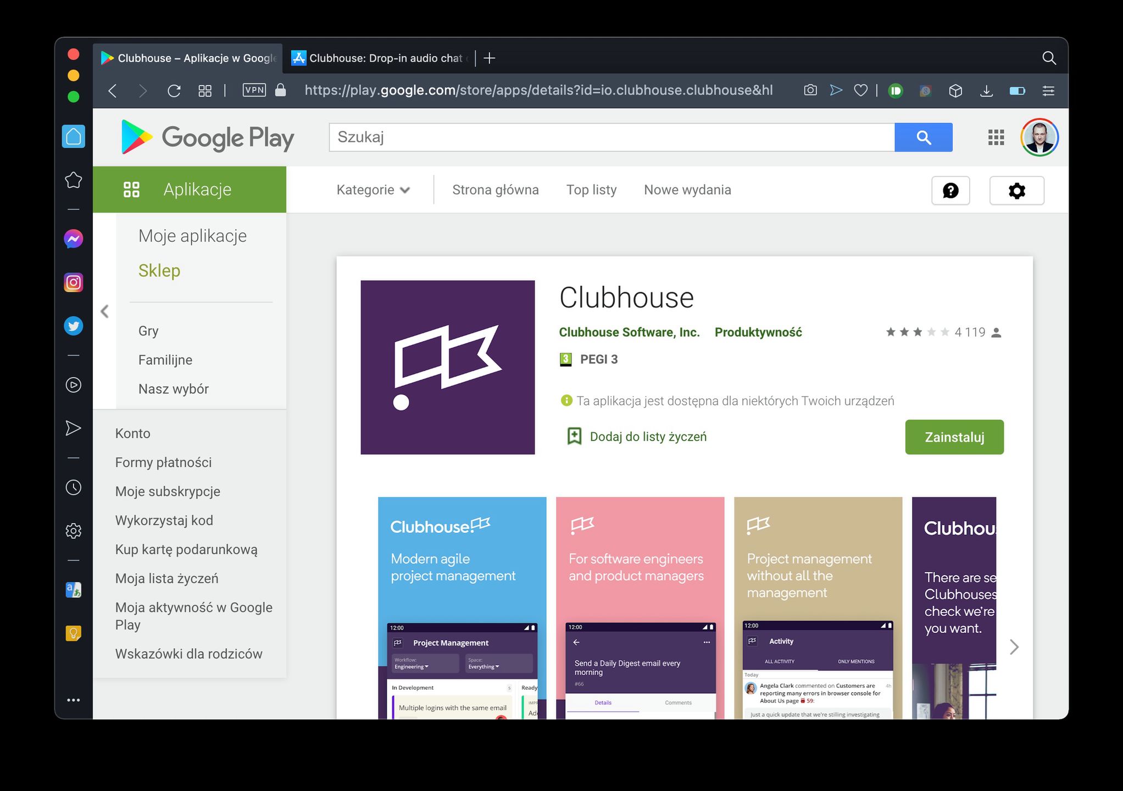
Task: Expand the Kategorie dropdown
Action: point(373,190)
